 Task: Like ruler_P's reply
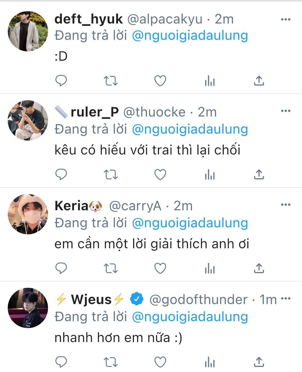tap(160, 175)
